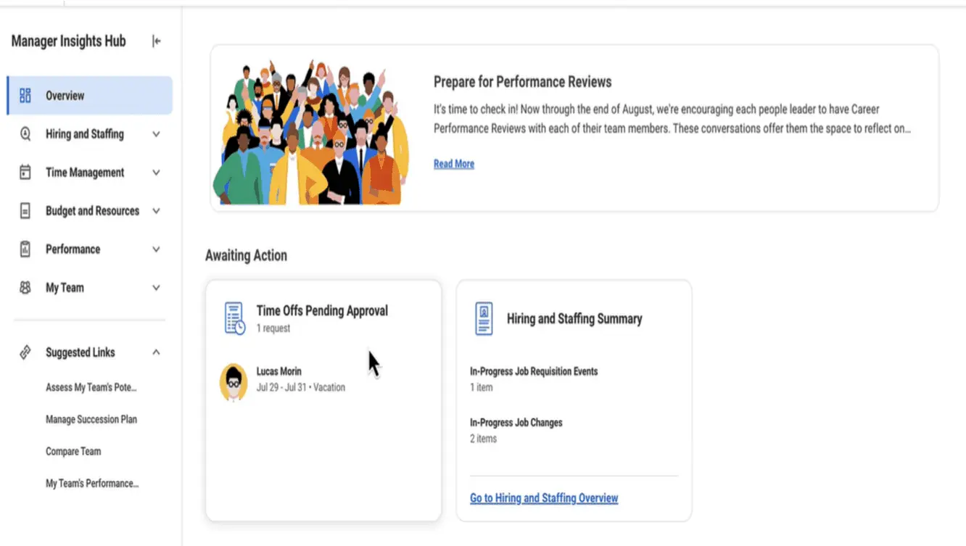Open the Manage Succession Plan link
The width and height of the screenshot is (966, 546).
point(91,419)
